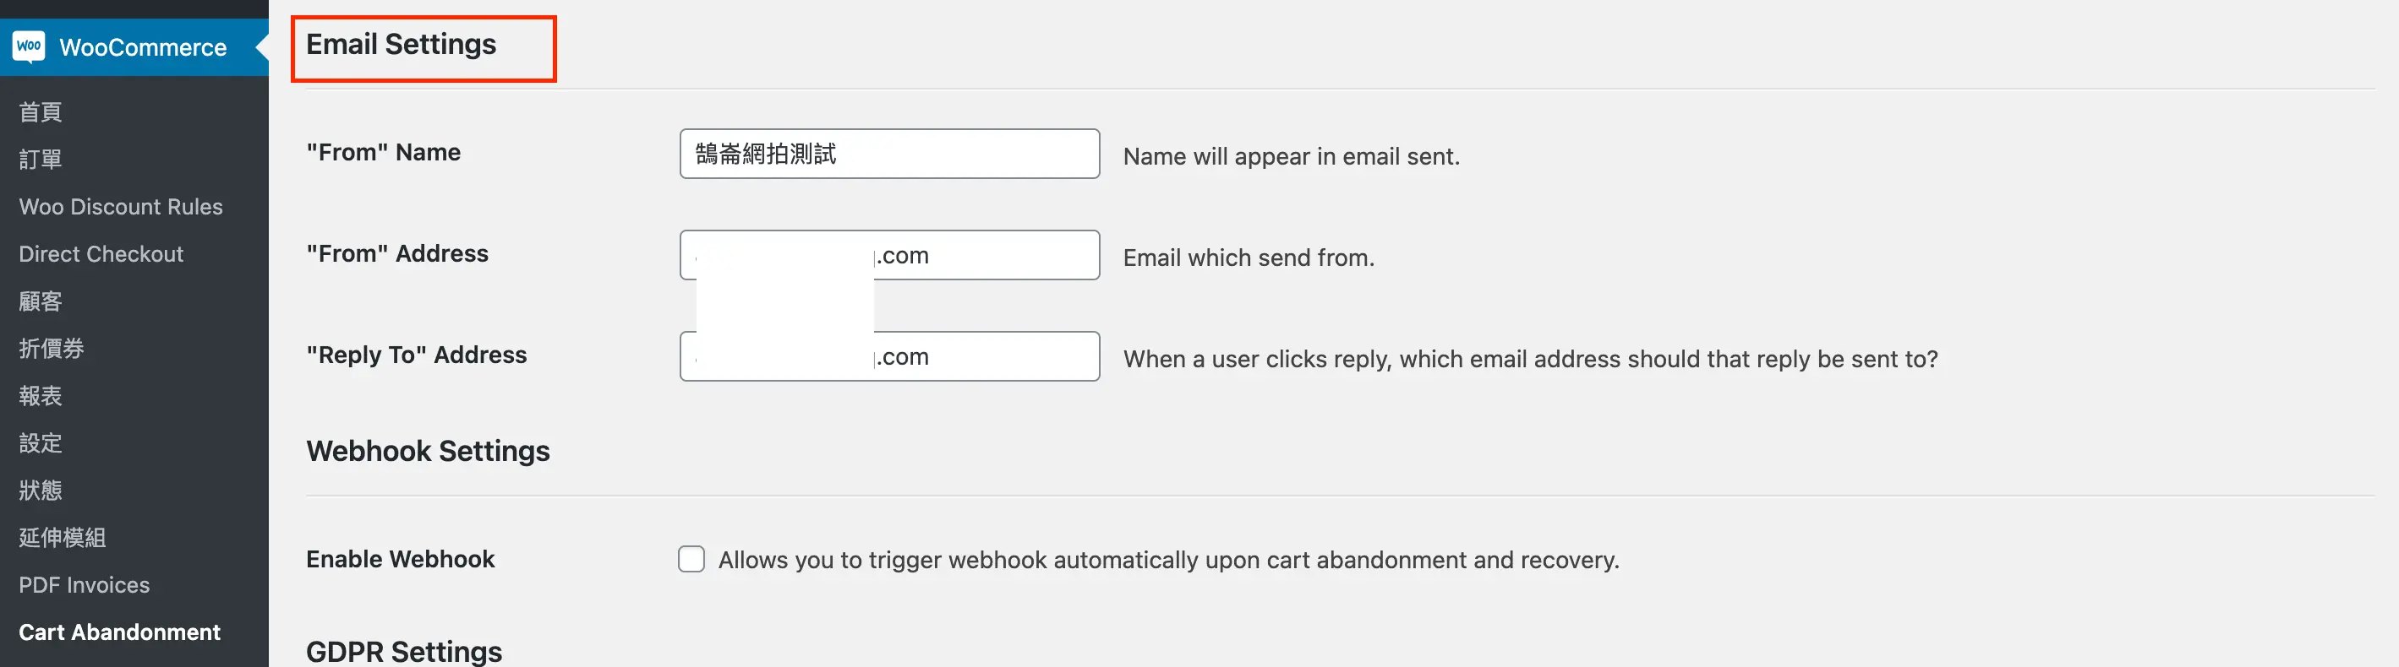Go to 首頁 in the sidebar
The image size is (2399, 667).
[x=40, y=111]
